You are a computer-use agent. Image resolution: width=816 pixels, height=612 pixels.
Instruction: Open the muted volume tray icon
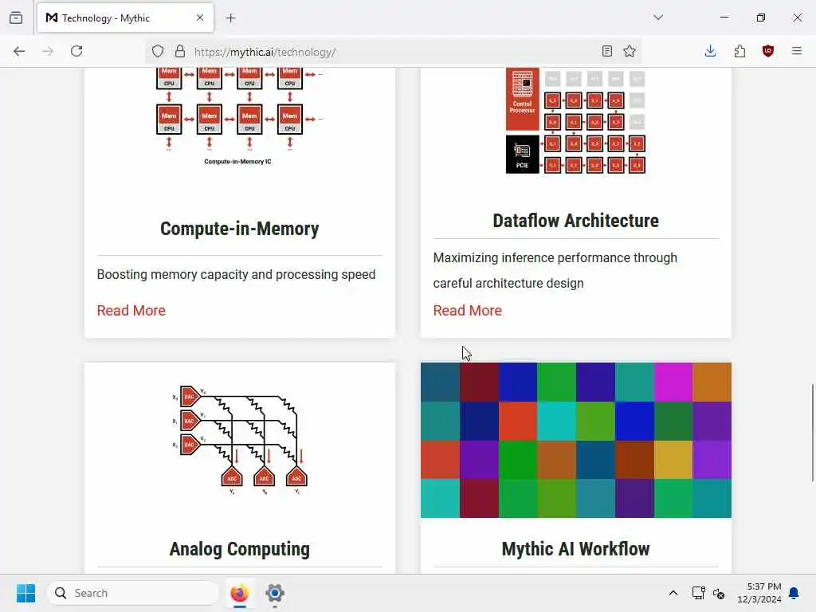719,593
